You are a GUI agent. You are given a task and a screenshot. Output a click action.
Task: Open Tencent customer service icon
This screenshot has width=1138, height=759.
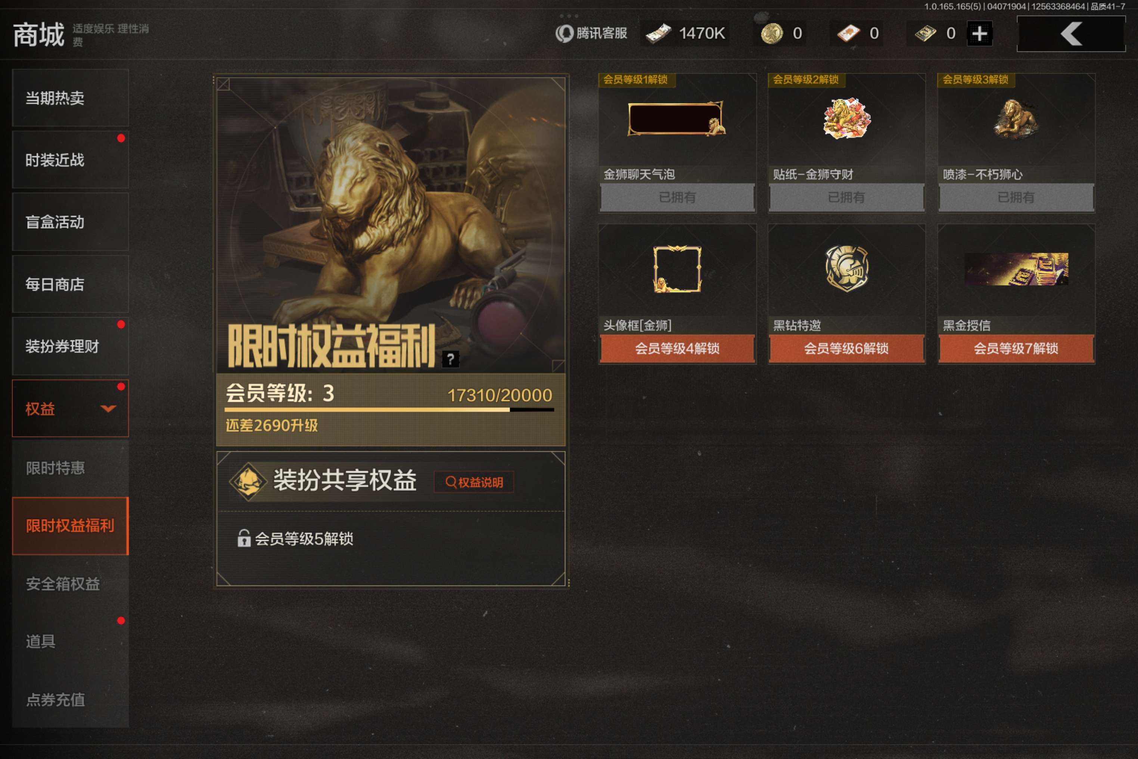(564, 33)
